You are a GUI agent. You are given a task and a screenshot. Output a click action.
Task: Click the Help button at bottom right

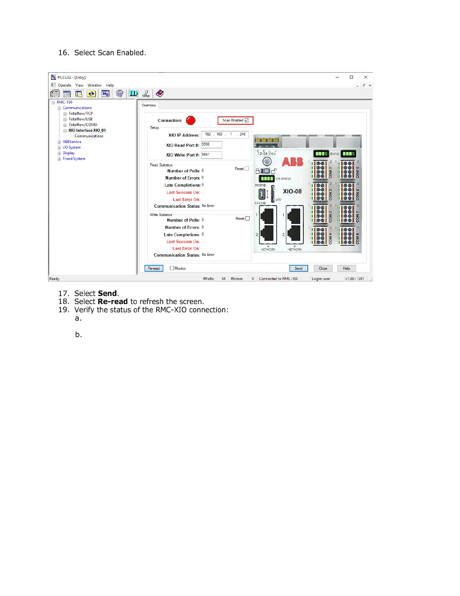click(347, 268)
